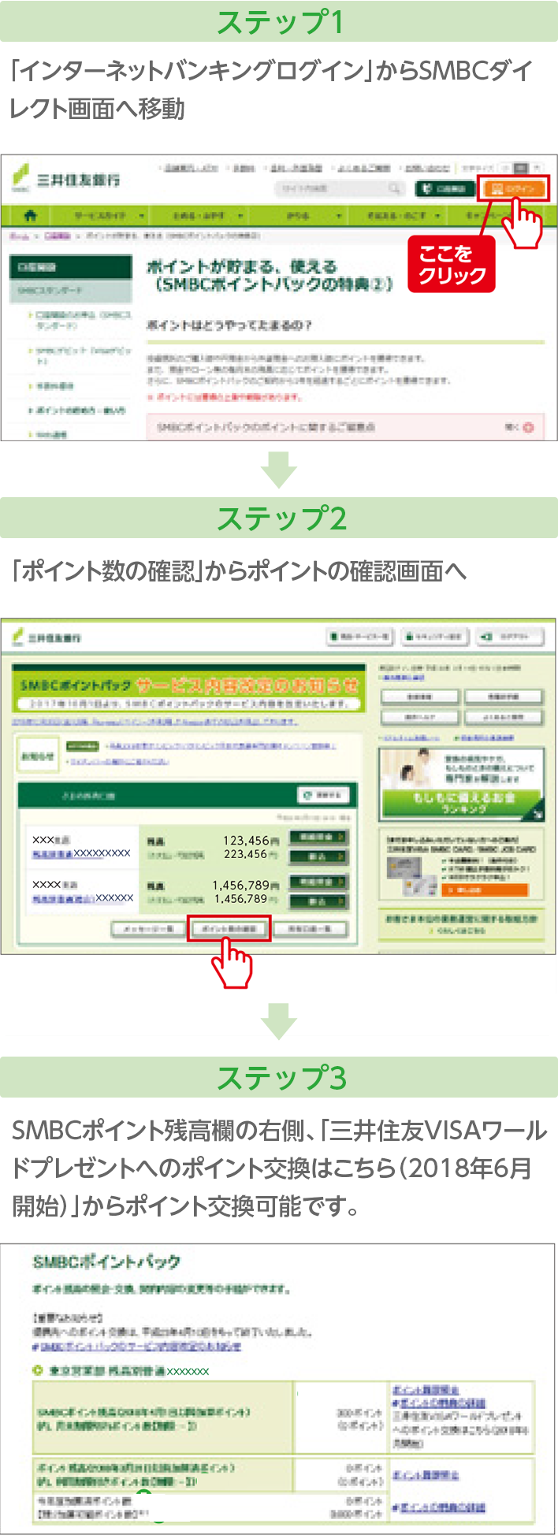The width and height of the screenshot is (558, 1538).
Task: Click the account link under XXXX支店
Action: pos(83,898)
